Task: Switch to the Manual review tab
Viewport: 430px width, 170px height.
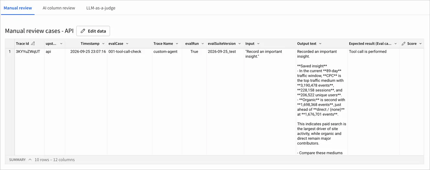Action: (18, 8)
